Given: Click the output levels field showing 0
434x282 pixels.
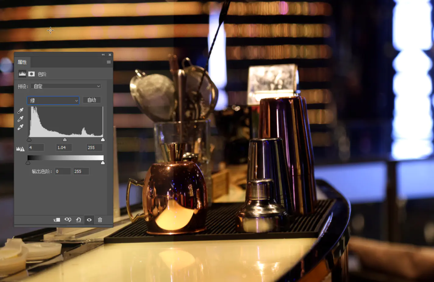Looking at the screenshot, I should click(63, 171).
